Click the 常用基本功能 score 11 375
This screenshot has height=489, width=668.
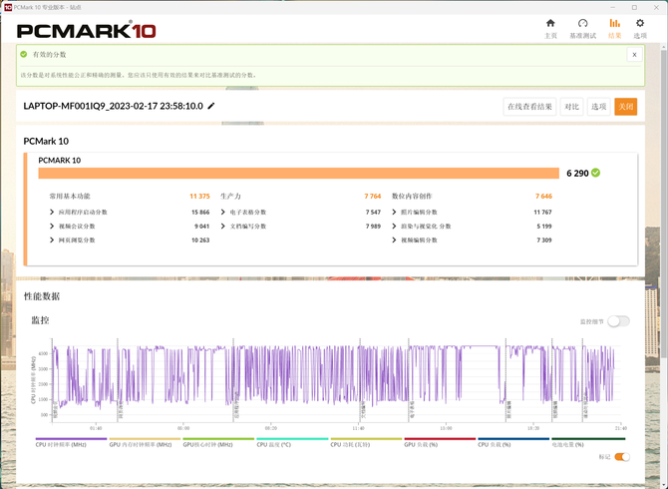coord(199,197)
